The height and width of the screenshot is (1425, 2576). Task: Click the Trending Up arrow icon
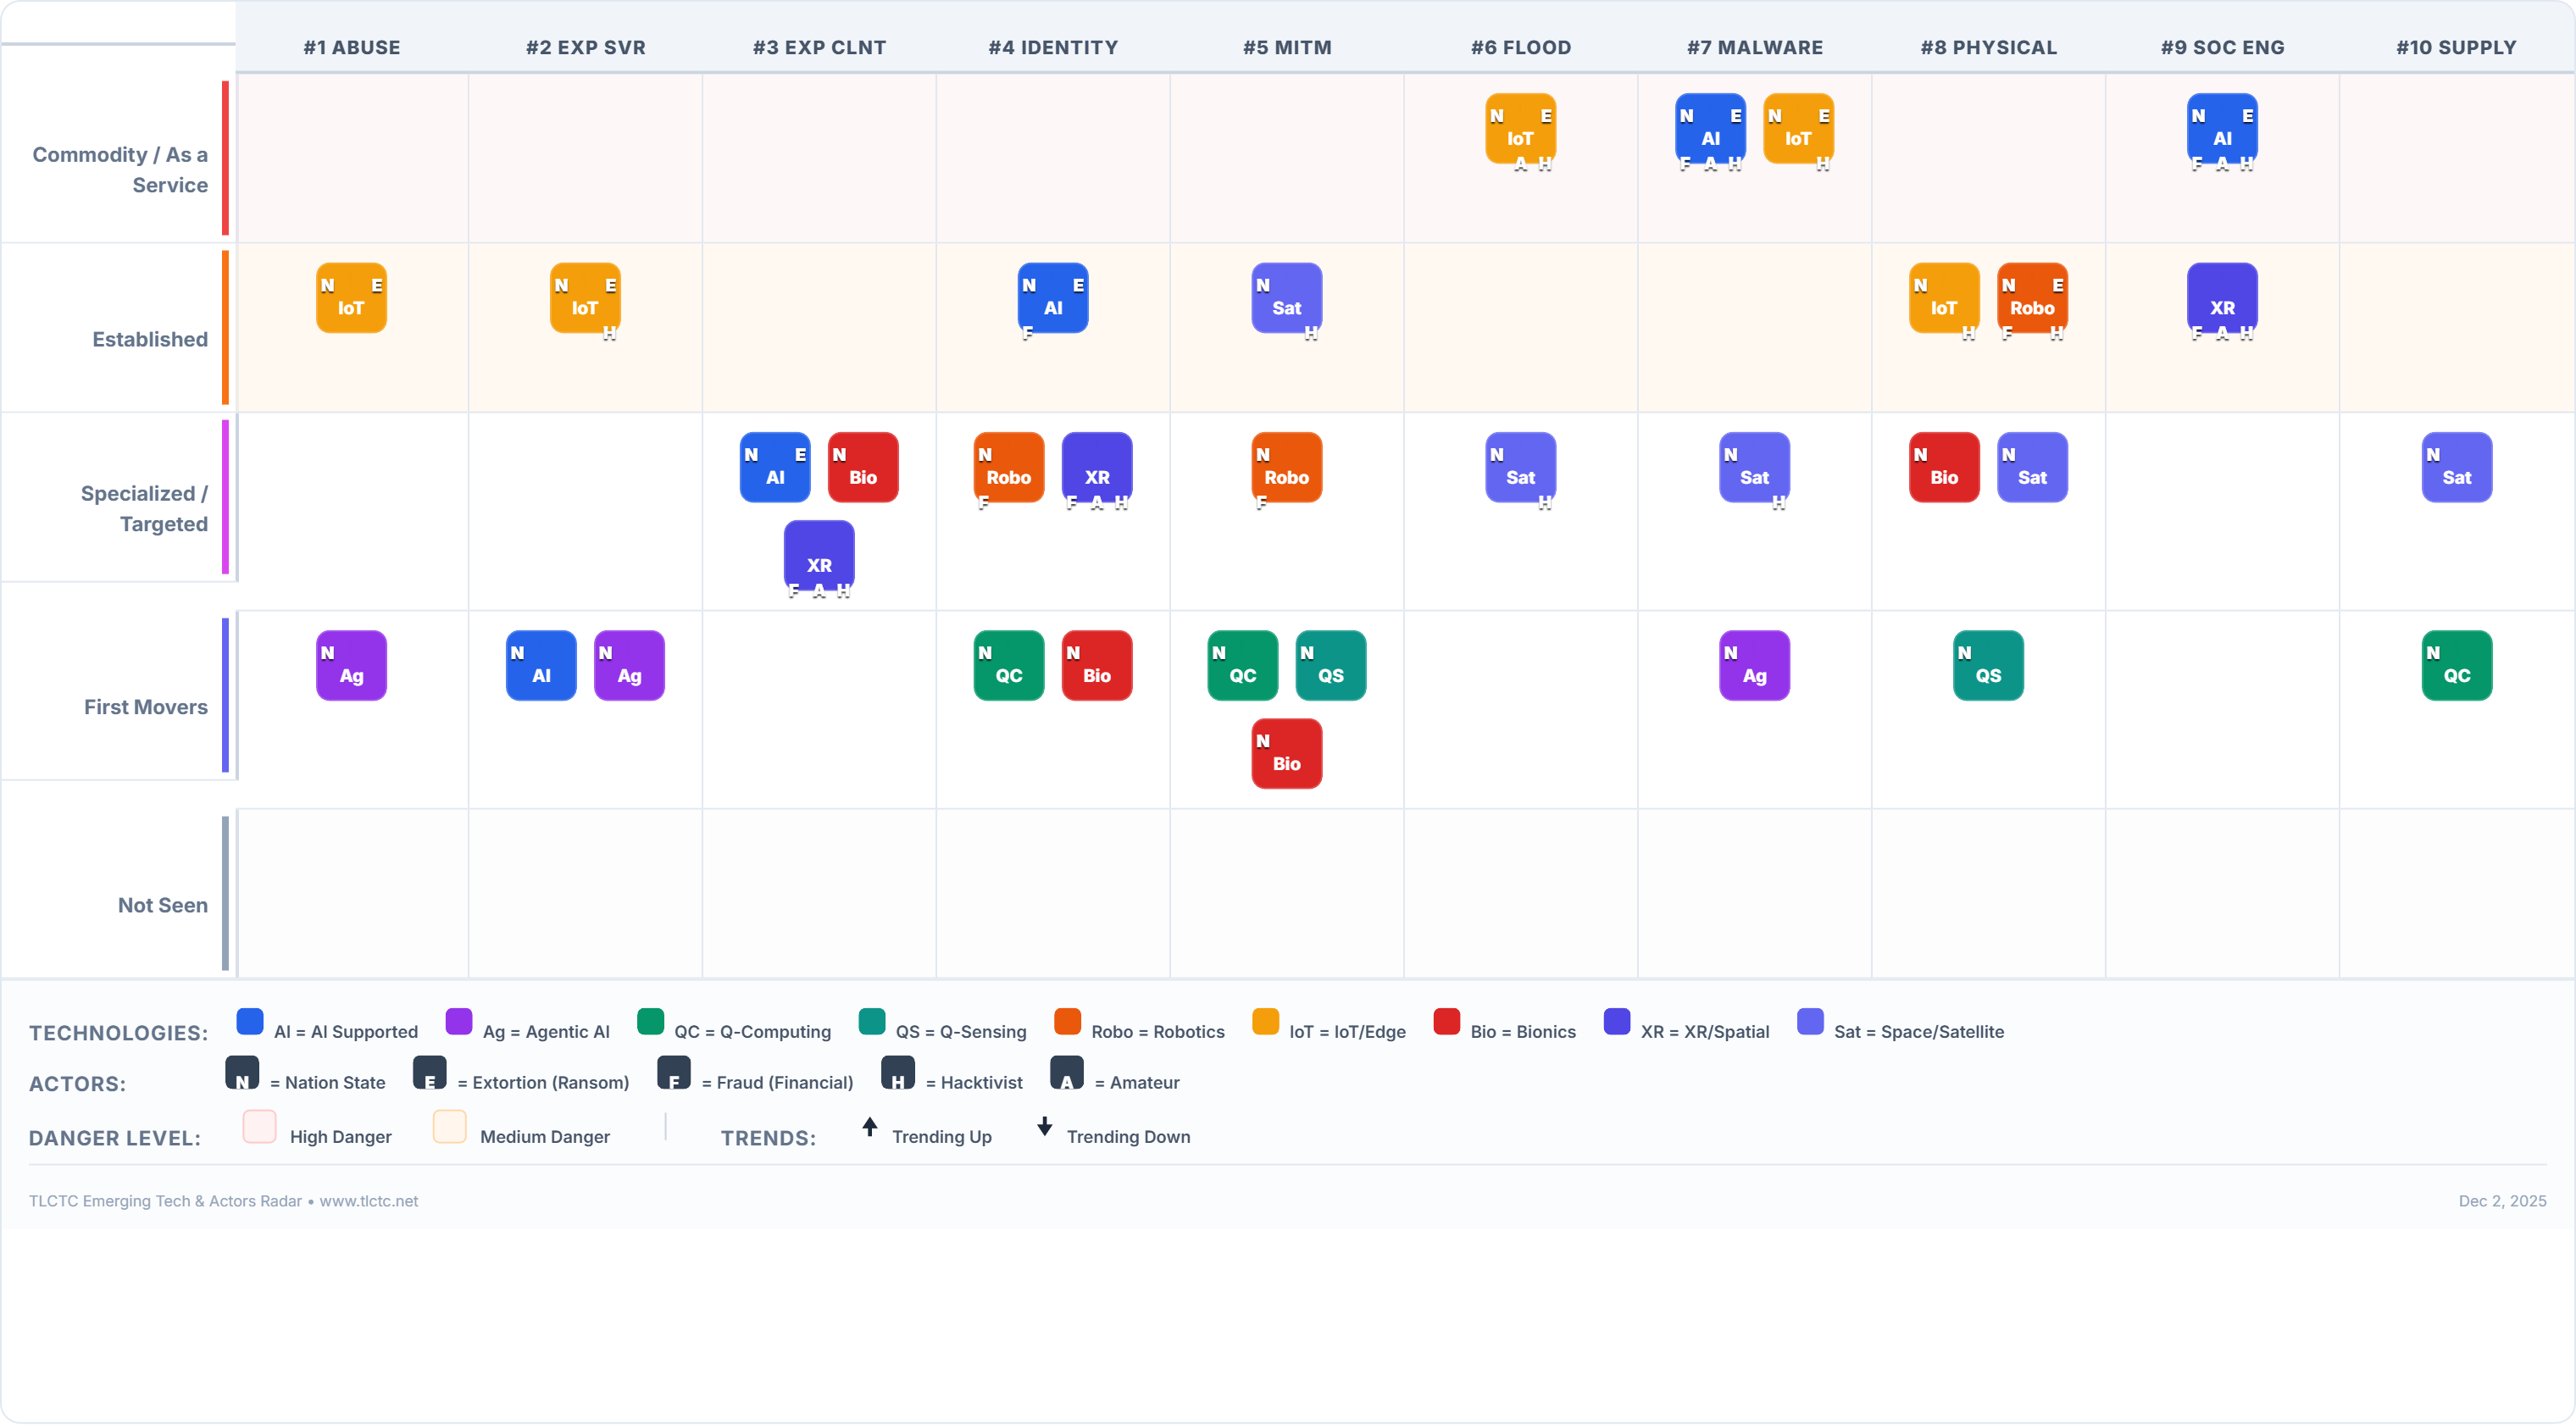click(869, 1127)
